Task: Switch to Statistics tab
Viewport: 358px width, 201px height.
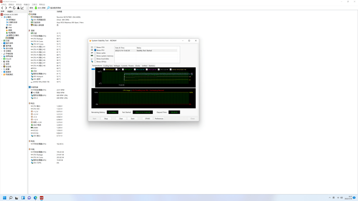Action: pyautogui.click(x=152, y=66)
